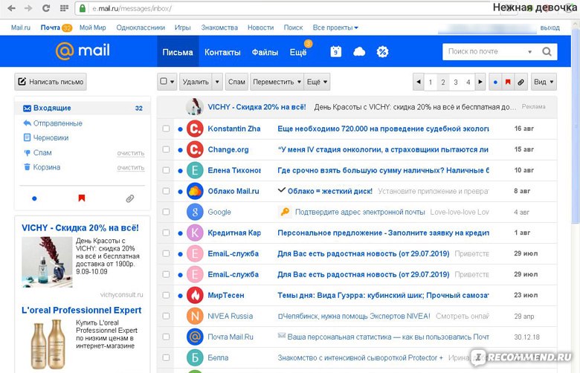Go to previous page of messages arrow
Screen dimensions: 580x373
[x=419, y=82]
